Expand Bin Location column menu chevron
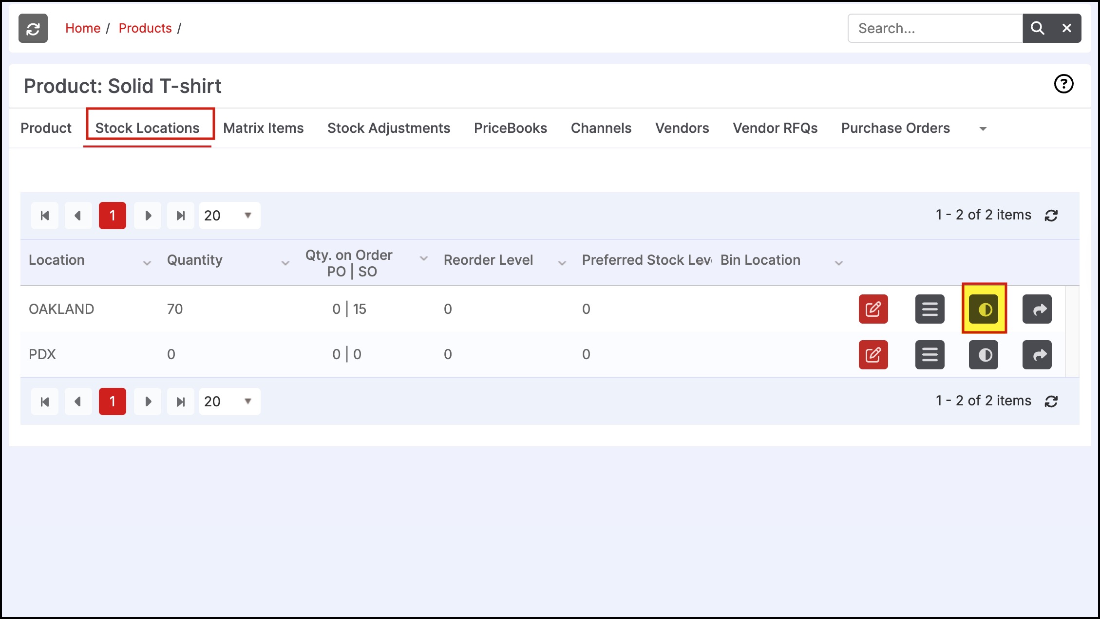Screen dimensions: 1100x619 click(838, 263)
